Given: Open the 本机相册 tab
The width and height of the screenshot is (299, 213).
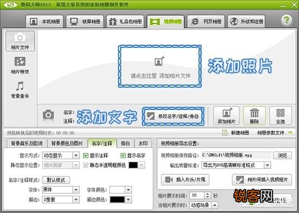Looking at the screenshot, I should [45, 22].
